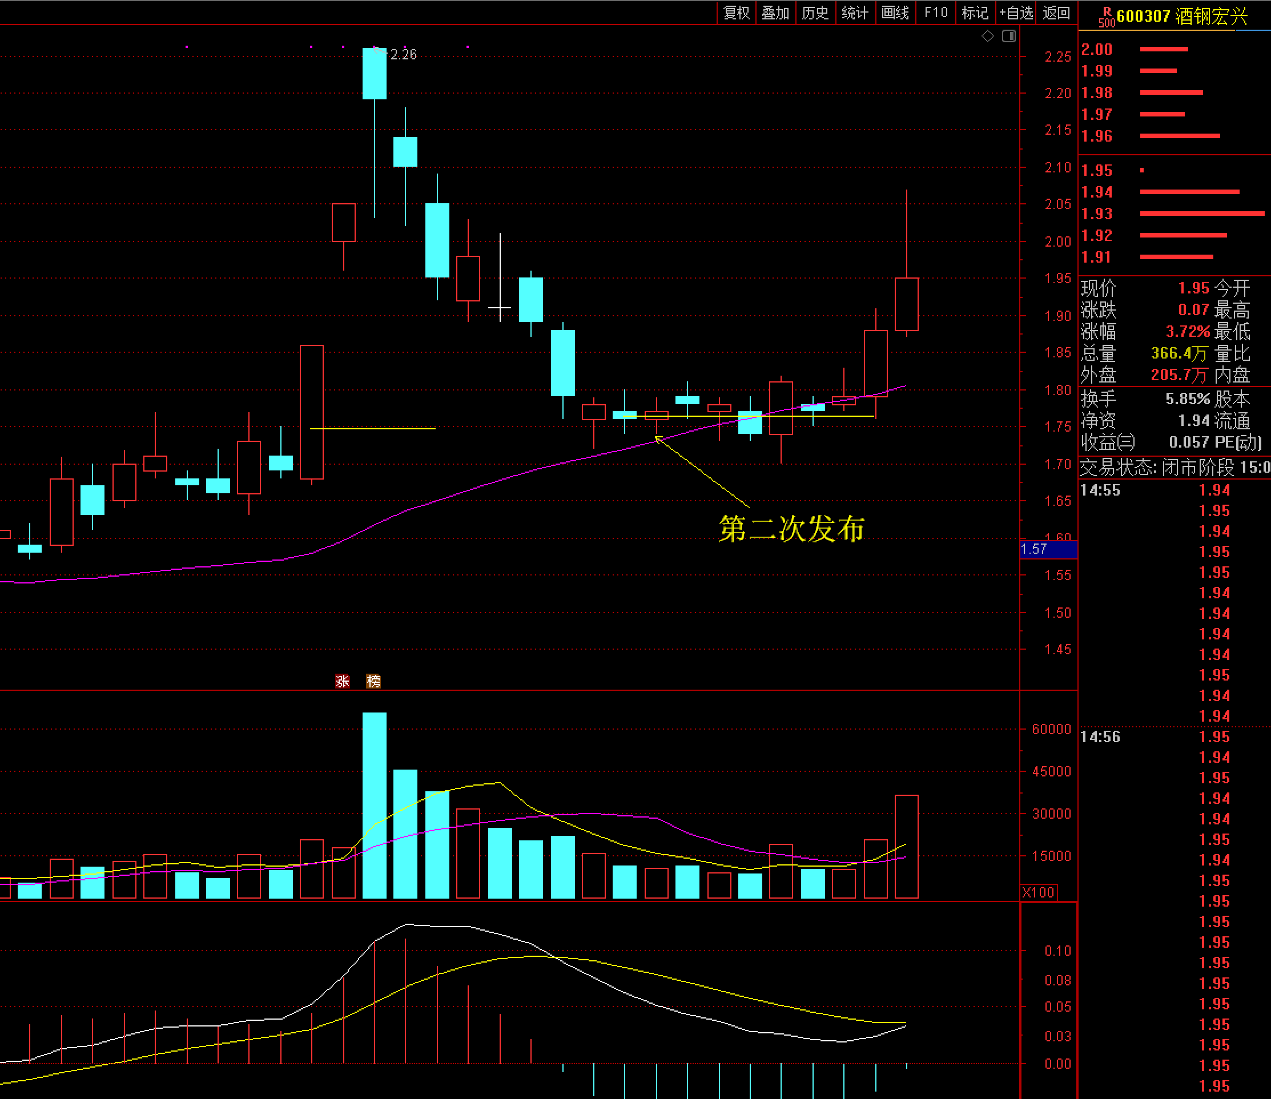Screen dimensions: 1271x1099
Task: Open the 统计 statistics option
Action: click(x=855, y=13)
